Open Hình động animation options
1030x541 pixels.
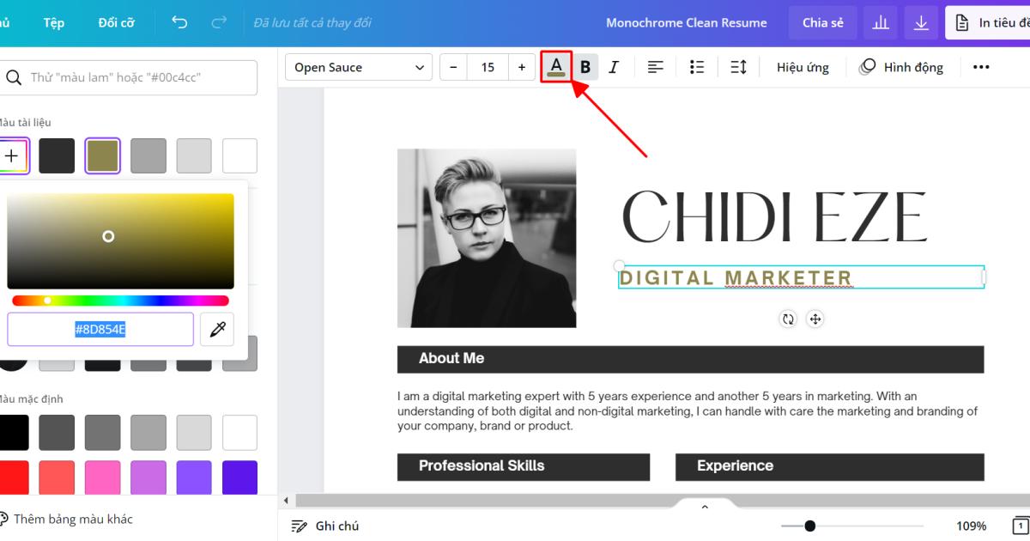[x=901, y=67]
